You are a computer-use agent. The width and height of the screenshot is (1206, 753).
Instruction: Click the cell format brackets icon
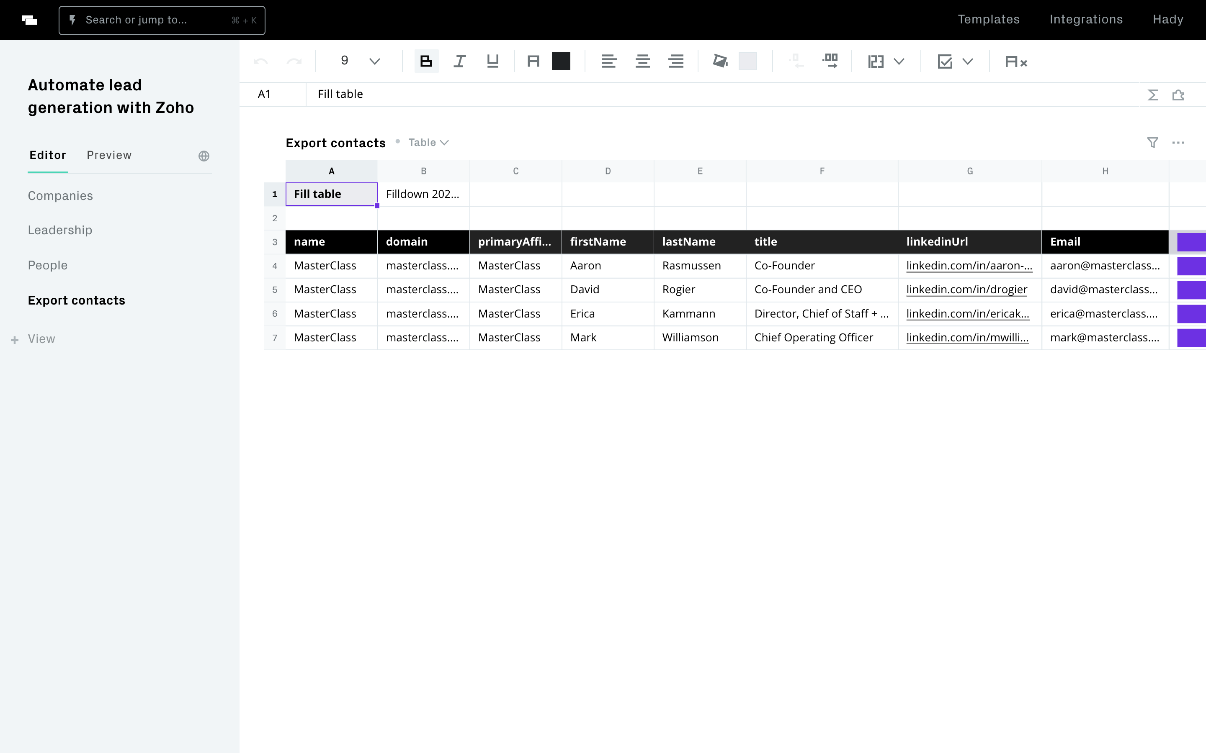pos(876,62)
